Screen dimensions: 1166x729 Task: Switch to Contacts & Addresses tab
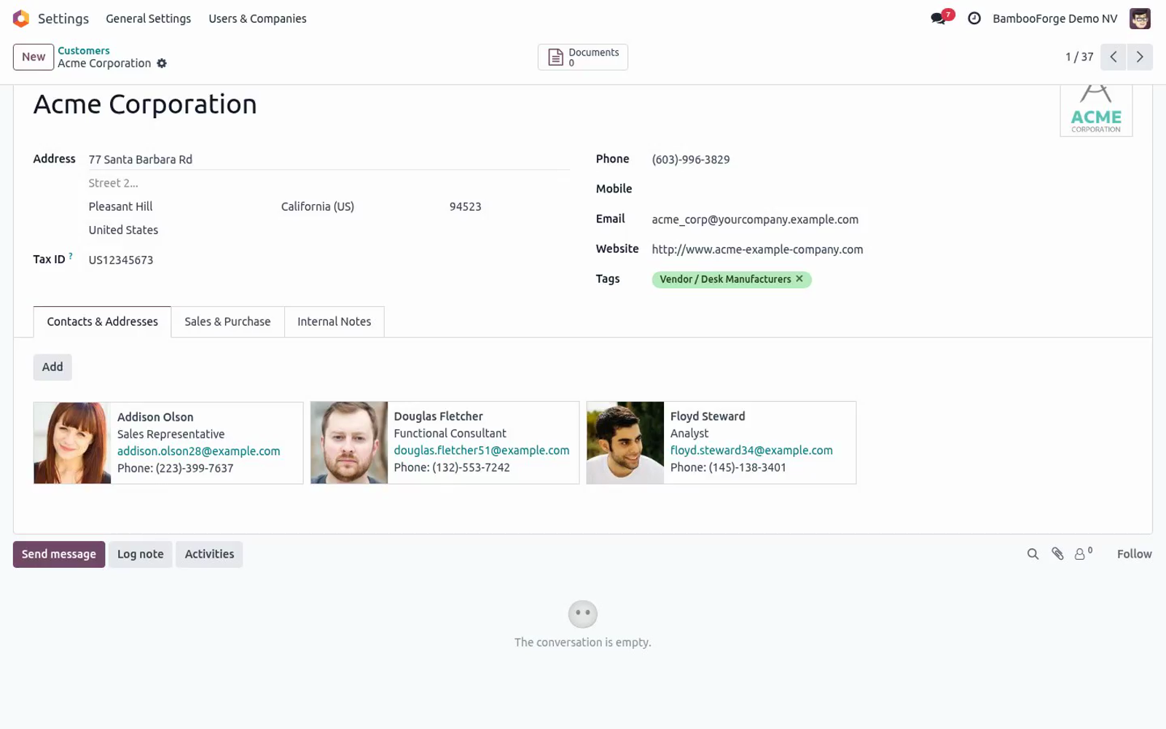click(102, 321)
